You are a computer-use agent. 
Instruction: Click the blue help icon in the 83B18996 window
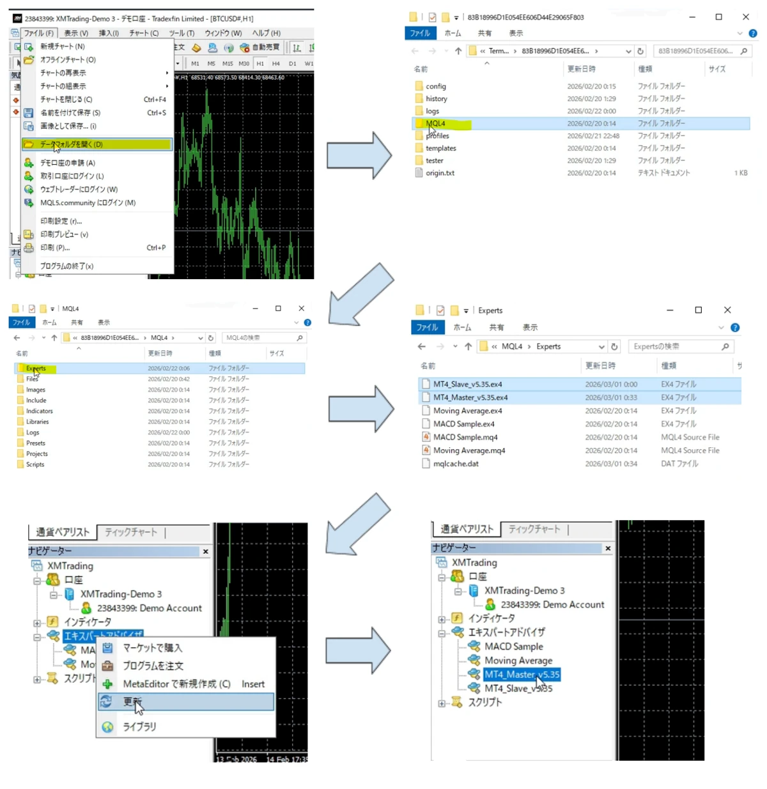[753, 33]
